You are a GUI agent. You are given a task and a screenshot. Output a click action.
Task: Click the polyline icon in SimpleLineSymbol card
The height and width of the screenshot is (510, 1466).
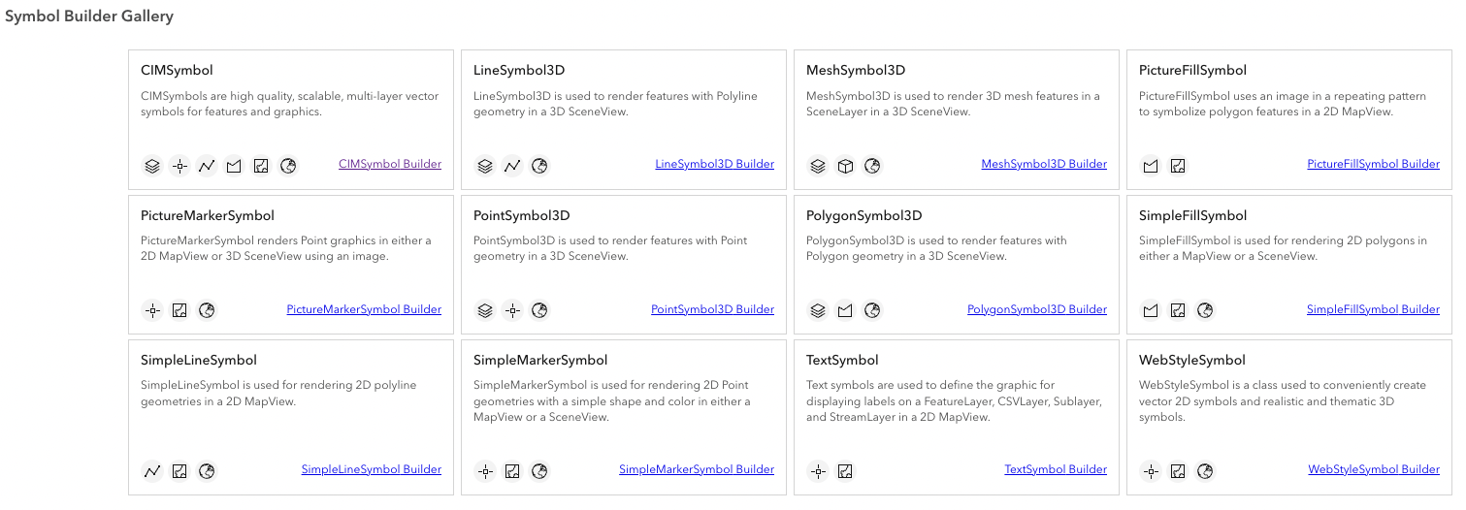coord(152,471)
